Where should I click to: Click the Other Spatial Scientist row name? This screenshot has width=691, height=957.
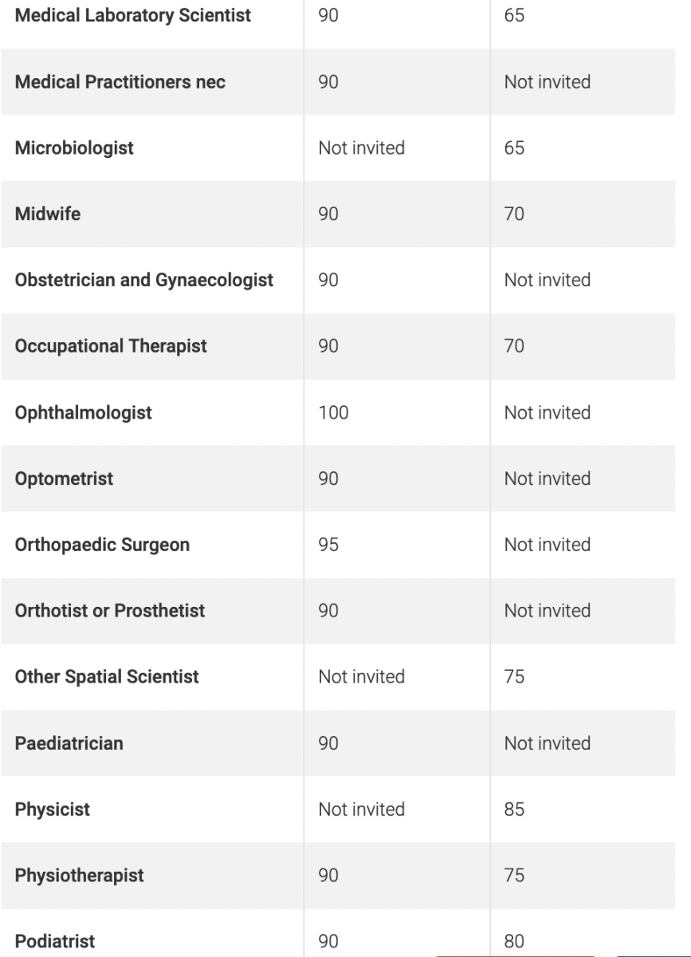[107, 677]
